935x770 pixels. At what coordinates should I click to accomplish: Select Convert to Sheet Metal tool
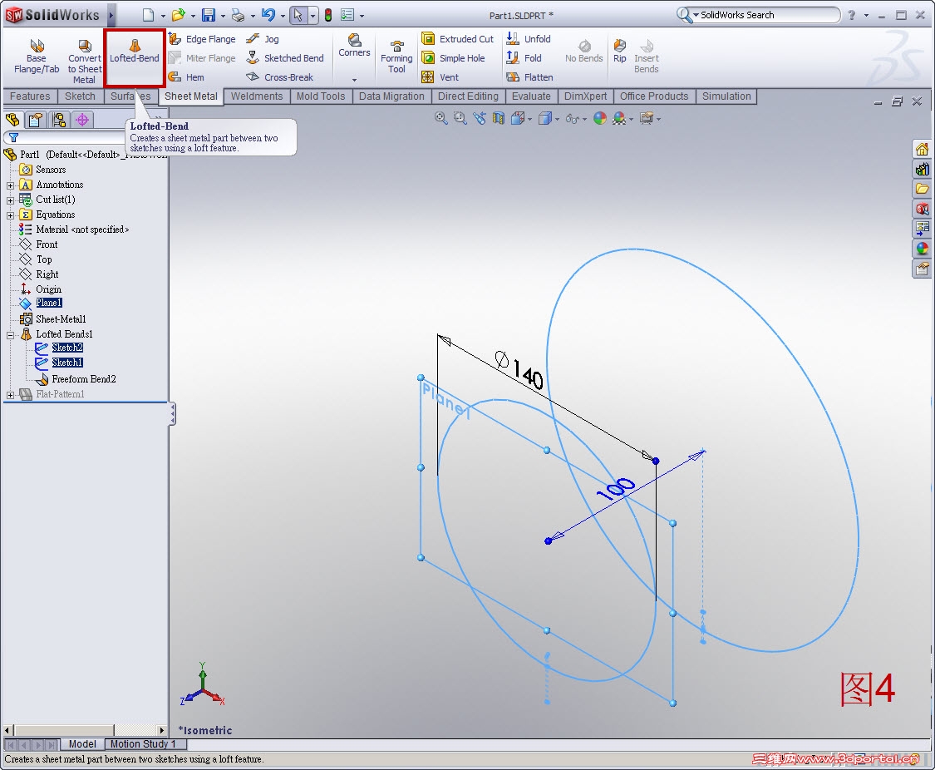click(84, 61)
